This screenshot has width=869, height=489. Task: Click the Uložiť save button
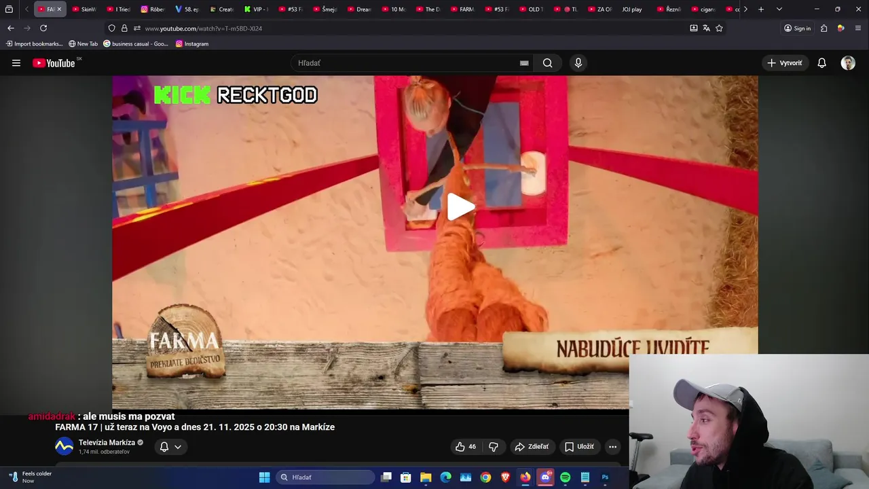click(x=579, y=446)
